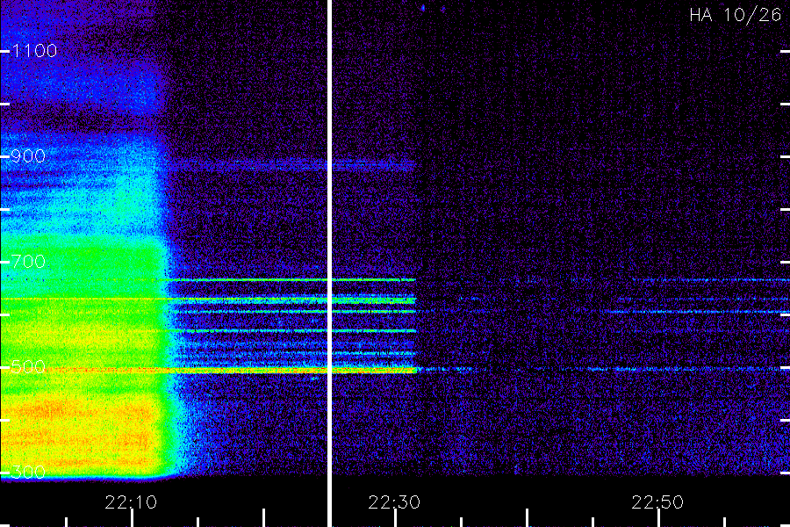Click the 500 frequency axis label
This screenshot has height=527, width=790.
coord(28,367)
